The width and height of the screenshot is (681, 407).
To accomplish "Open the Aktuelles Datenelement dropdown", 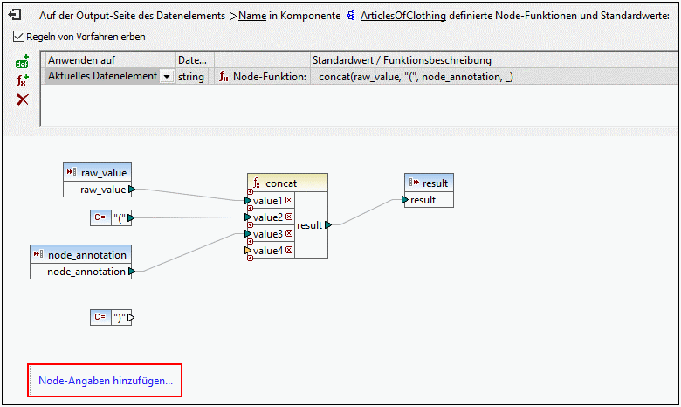I will [x=167, y=77].
